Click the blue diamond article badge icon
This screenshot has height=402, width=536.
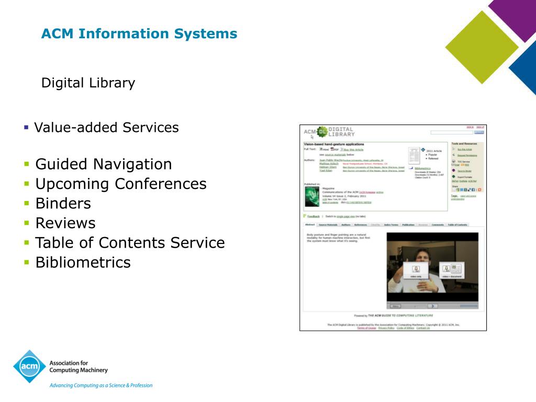click(x=423, y=150)
